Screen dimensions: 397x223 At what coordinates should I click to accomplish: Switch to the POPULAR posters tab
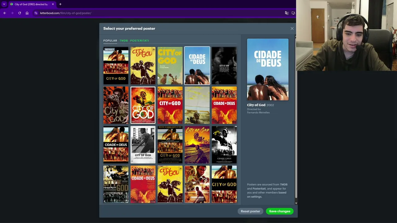pos(110,41)
